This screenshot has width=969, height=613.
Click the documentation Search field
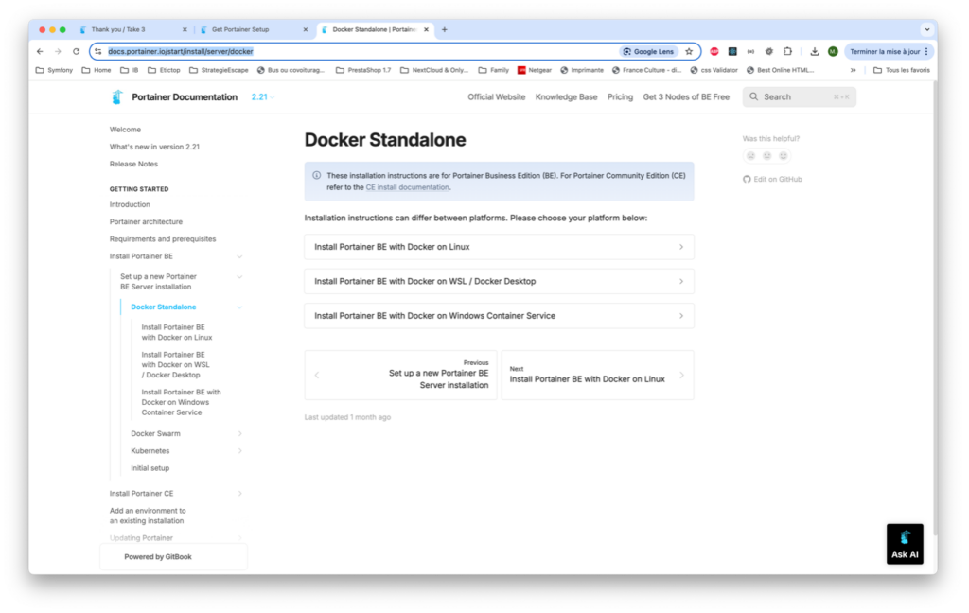click(x=799, y=97)
